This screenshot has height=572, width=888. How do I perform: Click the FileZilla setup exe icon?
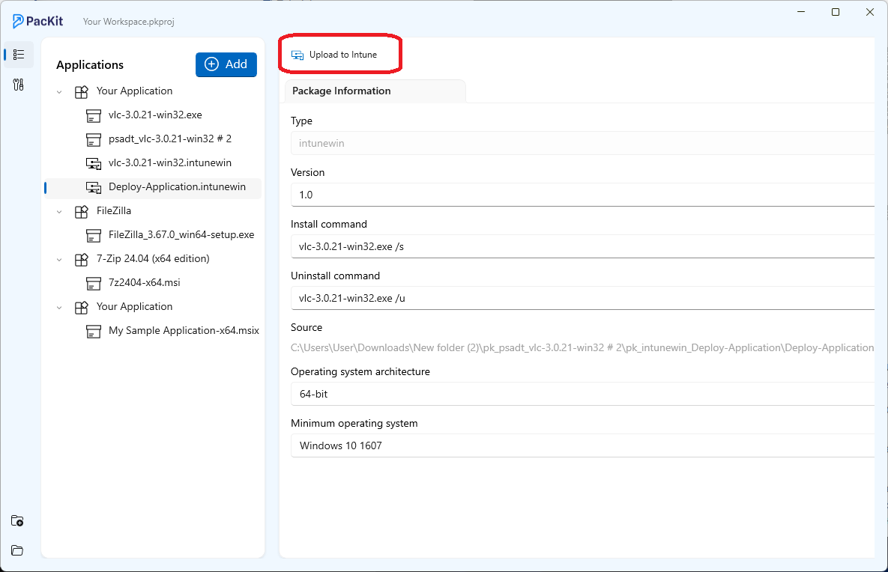[x=94, y=235]
